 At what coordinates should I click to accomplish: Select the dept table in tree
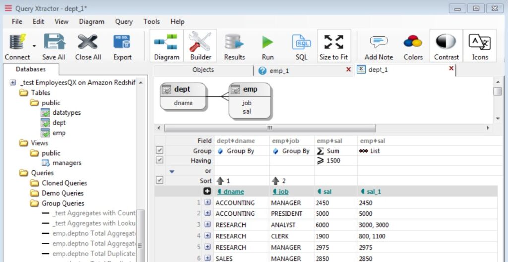[x=59, y=123]
